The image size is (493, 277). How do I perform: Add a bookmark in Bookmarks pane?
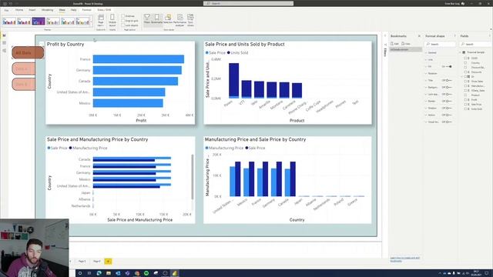click(x=394, y=44)
